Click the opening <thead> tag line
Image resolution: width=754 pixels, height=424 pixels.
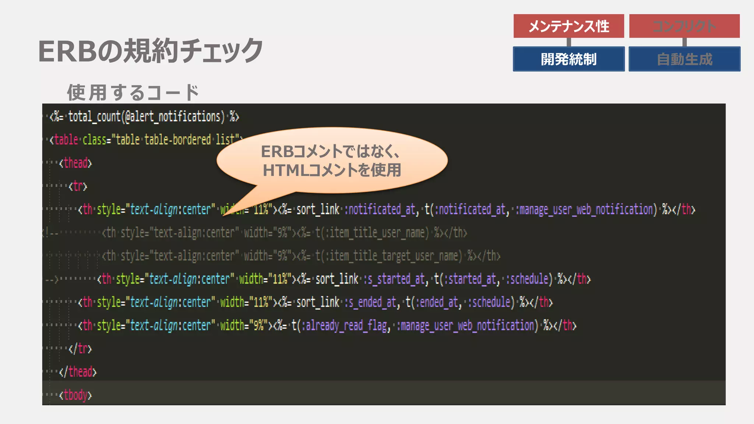point(75,163)
